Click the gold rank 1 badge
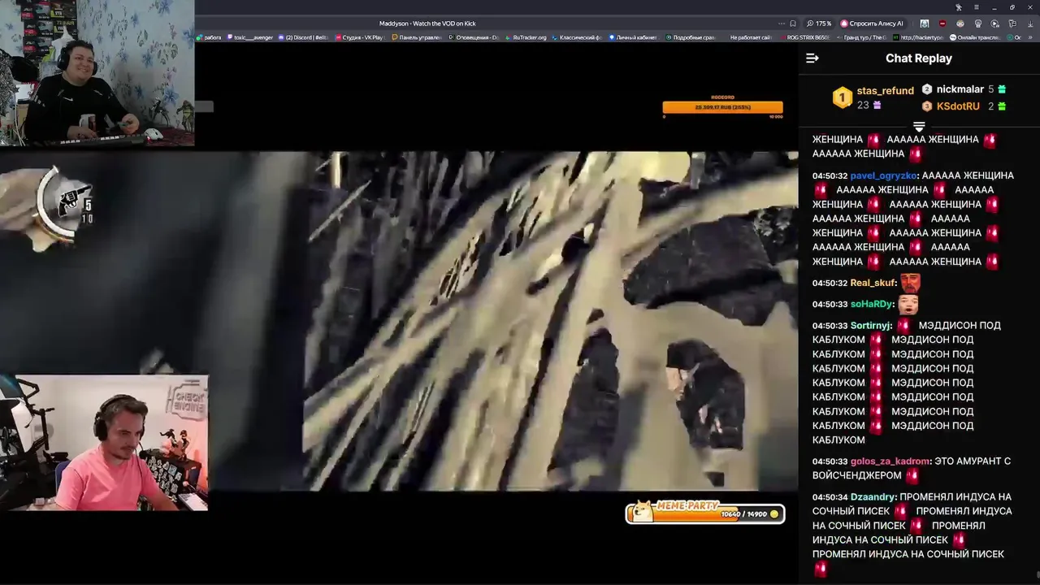Viewport: 1040px width, 585px height. click(843, 98)
